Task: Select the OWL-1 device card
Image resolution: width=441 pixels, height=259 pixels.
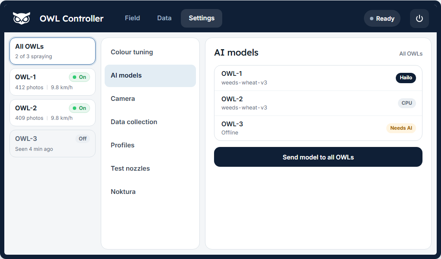Action: 53,82
